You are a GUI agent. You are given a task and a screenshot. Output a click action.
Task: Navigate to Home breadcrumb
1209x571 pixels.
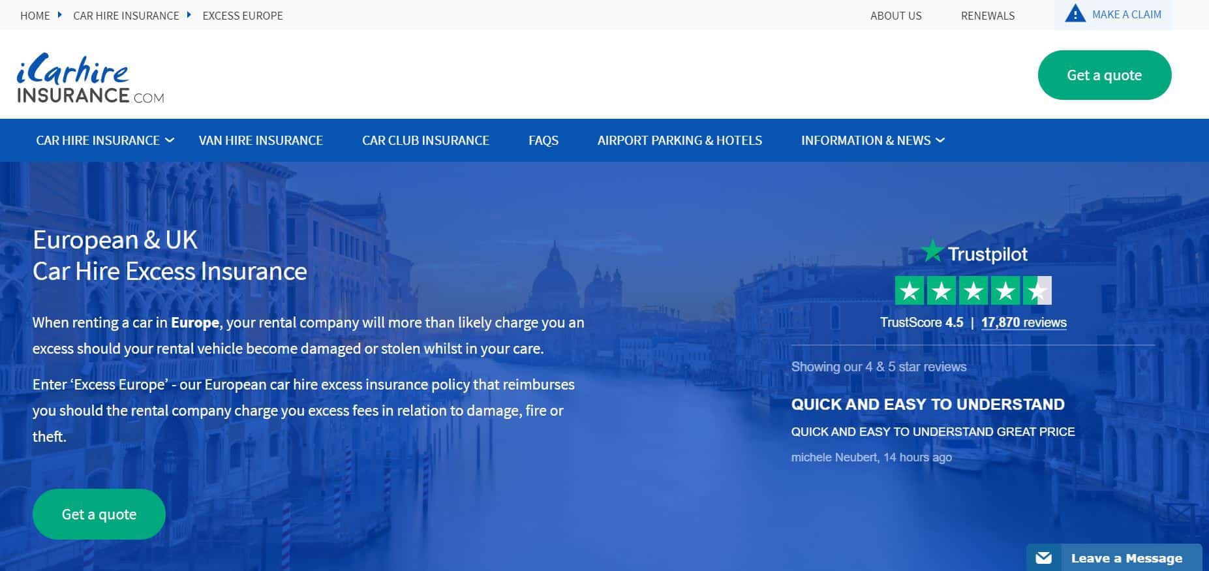pos(35,16)
